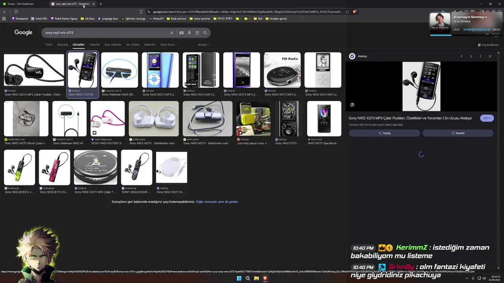Open a new browser tab

(x=100, y=4)
